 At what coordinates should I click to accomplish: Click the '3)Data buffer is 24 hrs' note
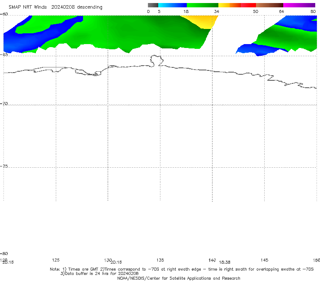point(99,274)
